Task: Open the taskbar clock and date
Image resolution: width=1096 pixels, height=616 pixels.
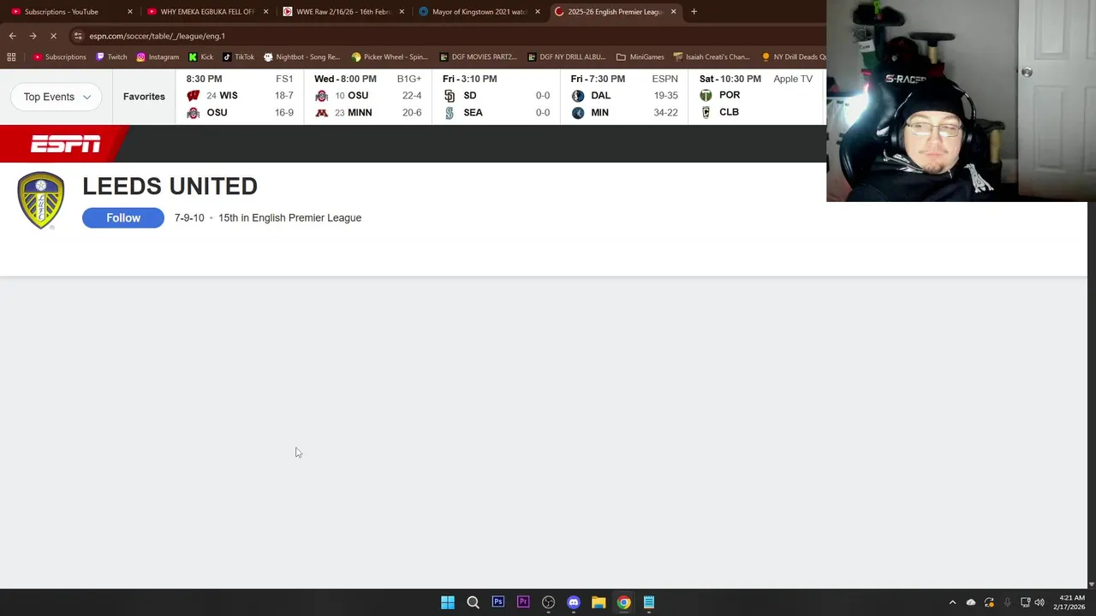Action: 1071,602
